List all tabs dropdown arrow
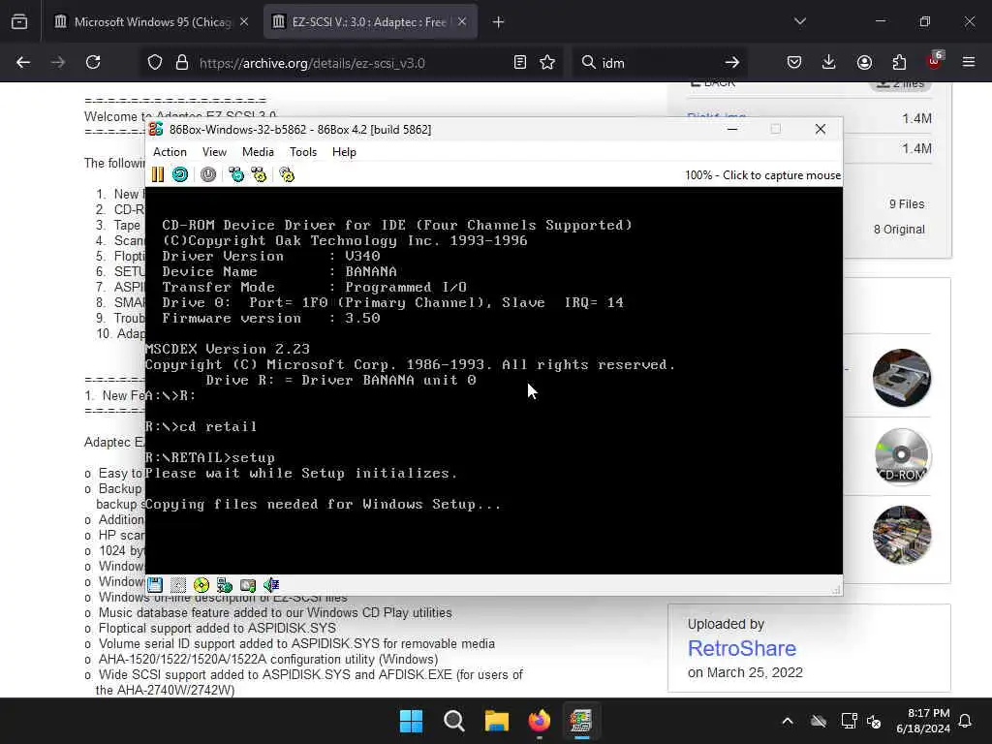Screen dimensions: 992x744 click(799, 21)
